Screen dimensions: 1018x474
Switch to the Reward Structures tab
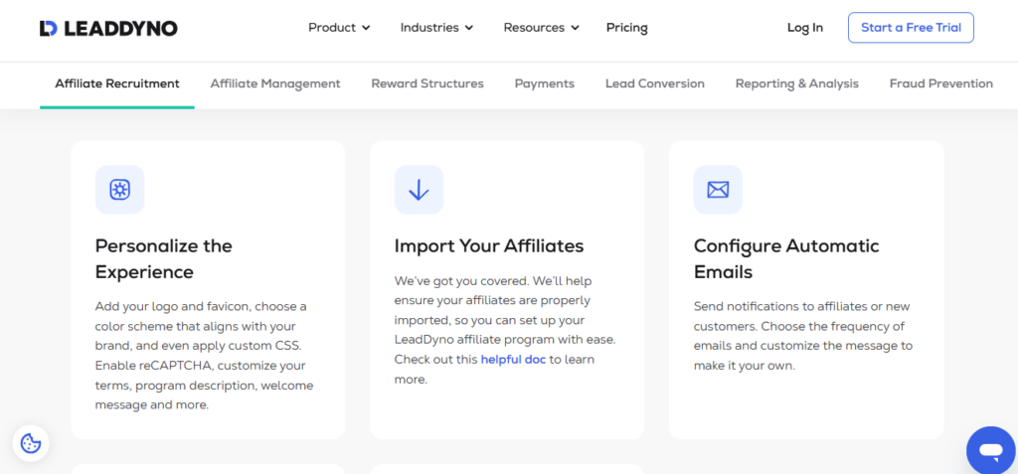[x=427, y=83]
